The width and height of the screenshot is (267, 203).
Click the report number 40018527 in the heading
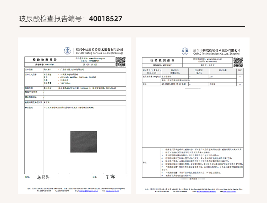pos(105,19)
